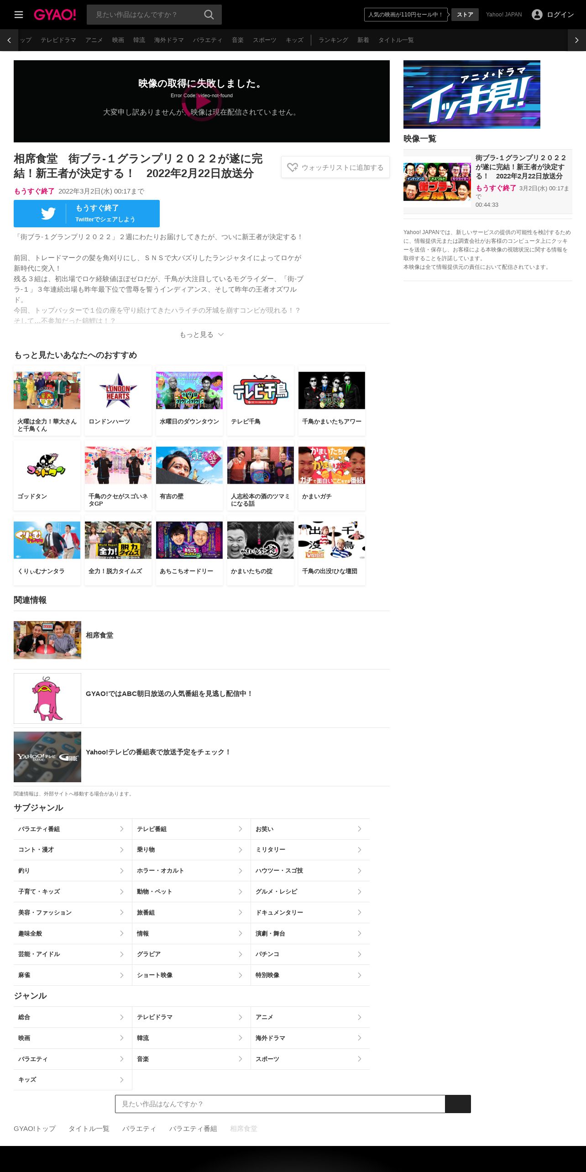Open the テレビ千鳥 card

tap(261, 400)
